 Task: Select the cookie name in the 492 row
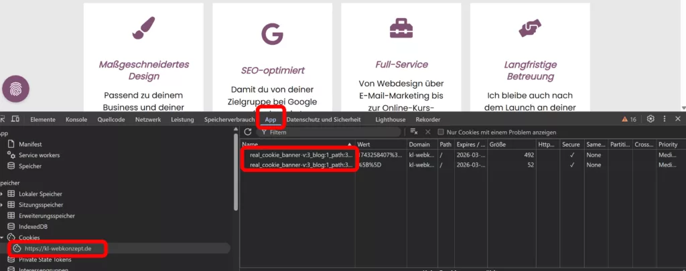pos(301,155)
